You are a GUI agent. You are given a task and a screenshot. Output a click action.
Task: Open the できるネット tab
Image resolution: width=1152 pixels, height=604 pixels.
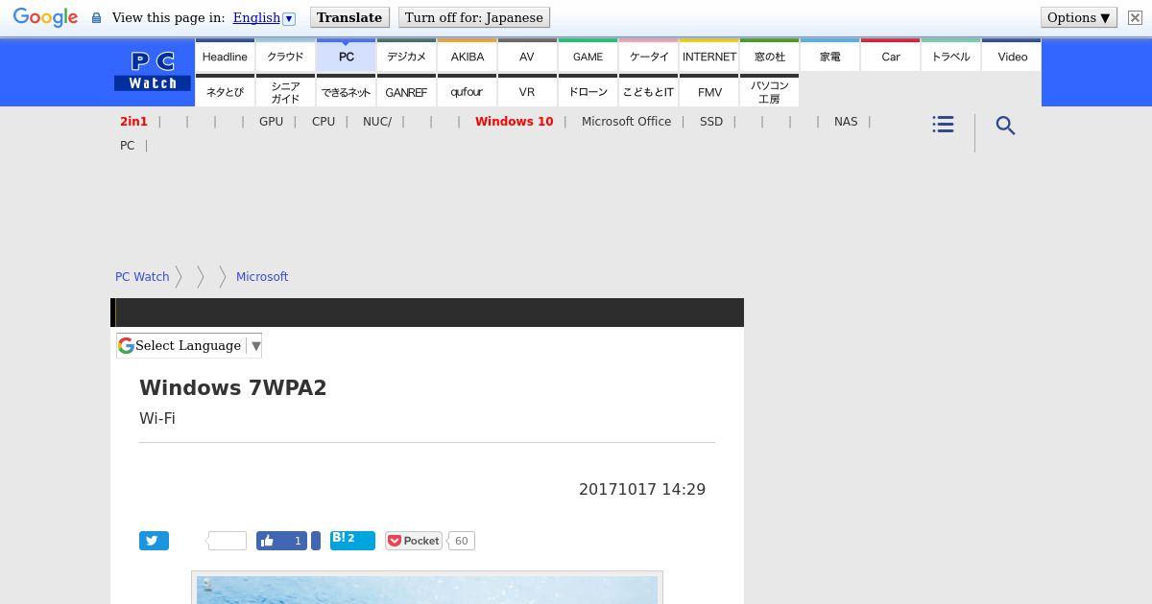346,91
